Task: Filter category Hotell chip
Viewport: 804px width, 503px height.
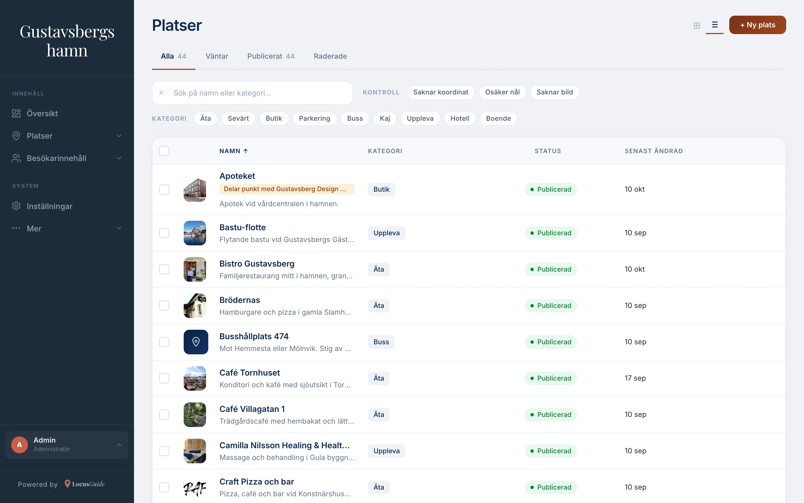Action: coord(460,118)
